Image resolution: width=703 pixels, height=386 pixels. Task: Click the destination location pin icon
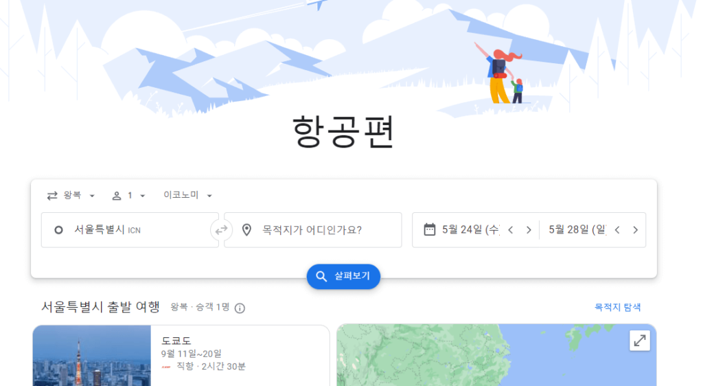pyautogui.click(x=246, y=230)
